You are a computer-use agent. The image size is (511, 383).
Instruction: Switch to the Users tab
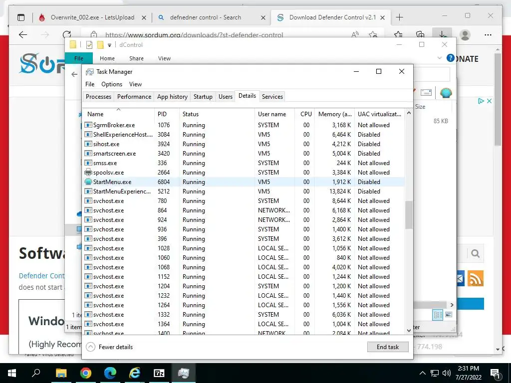[x=225, y=96]
